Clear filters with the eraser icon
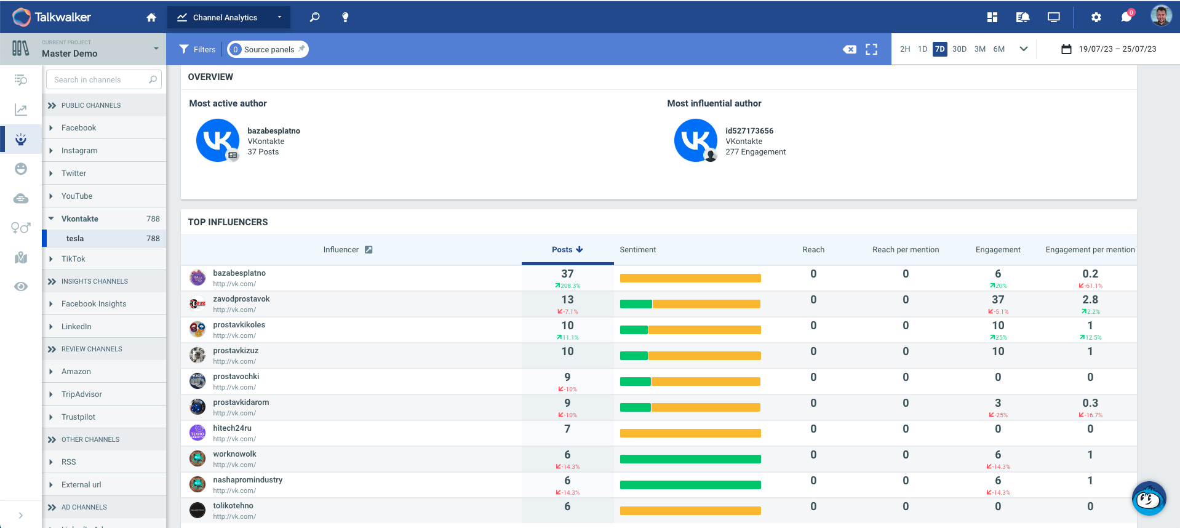1180x528 pixels. [x=850, y=49]
